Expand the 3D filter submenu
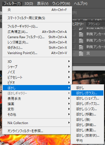105x145 pixels. click(37, 61)
